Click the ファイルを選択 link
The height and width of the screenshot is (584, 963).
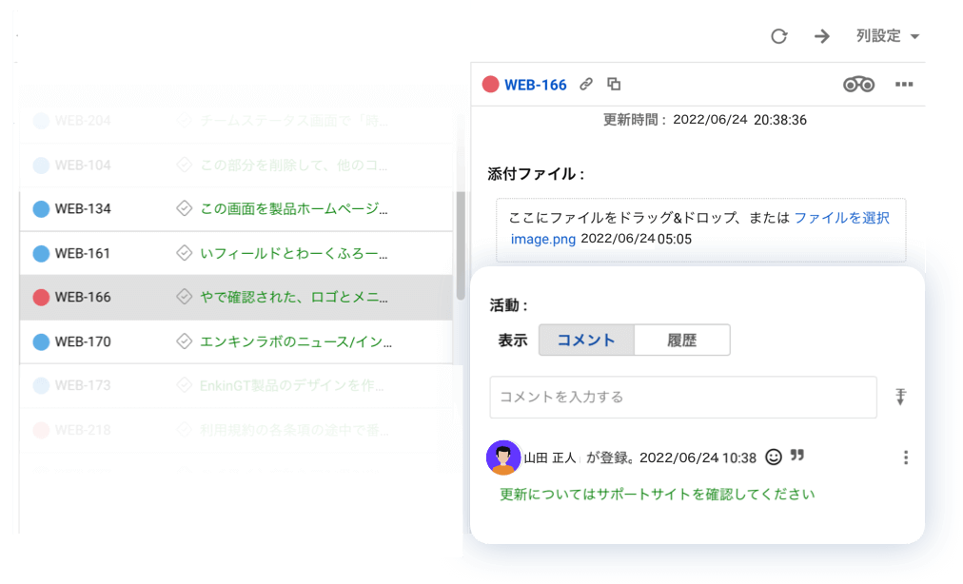point(841,218)
